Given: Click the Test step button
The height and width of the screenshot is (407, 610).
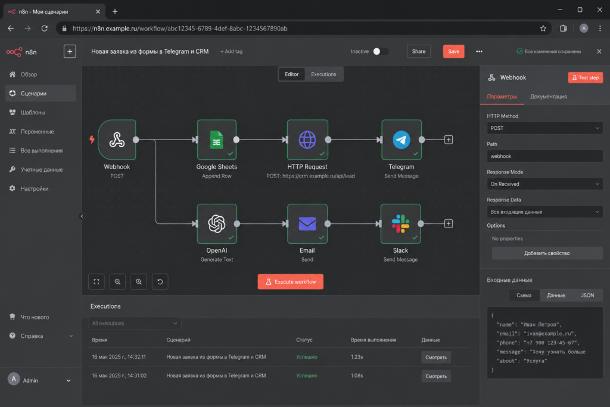Looking at the screenshot, I should click(586, 77).
